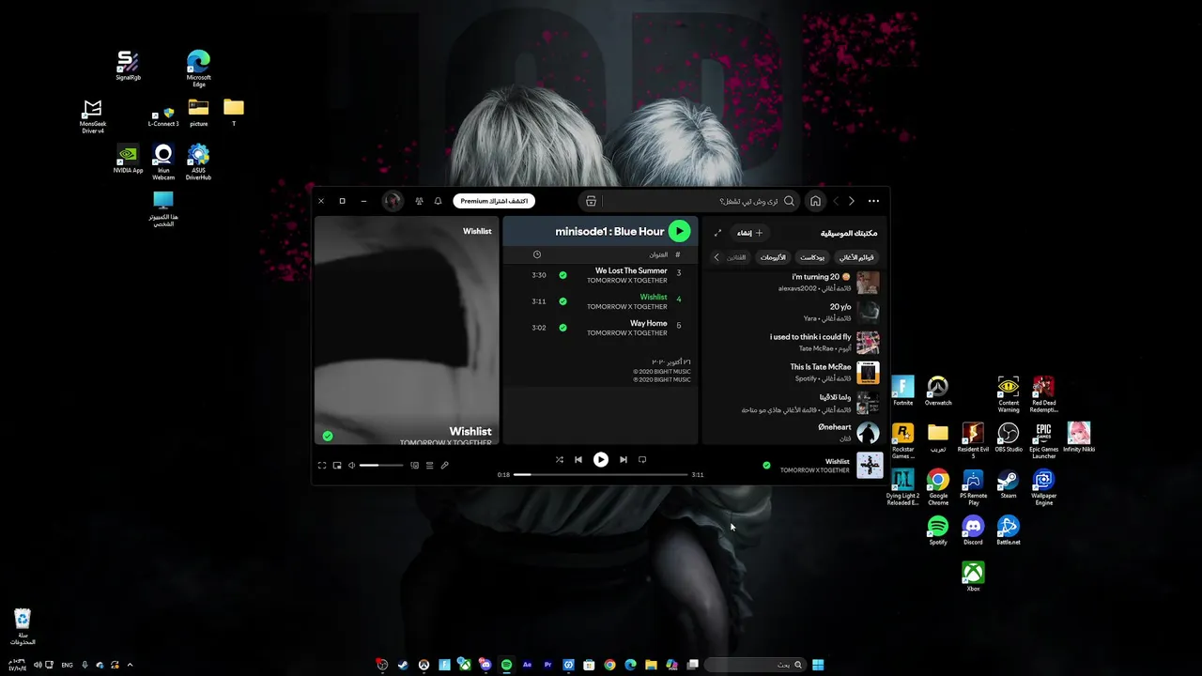Viewport: 1202px width, 676px height.
Task: Play the minisode1 : Blue Hour album
Action: click(x=679, y=231)
